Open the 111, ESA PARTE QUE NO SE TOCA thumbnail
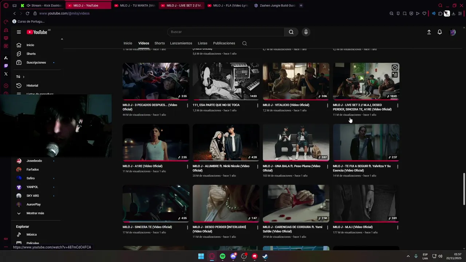466x262 pixels. click(x=226, y=82)
